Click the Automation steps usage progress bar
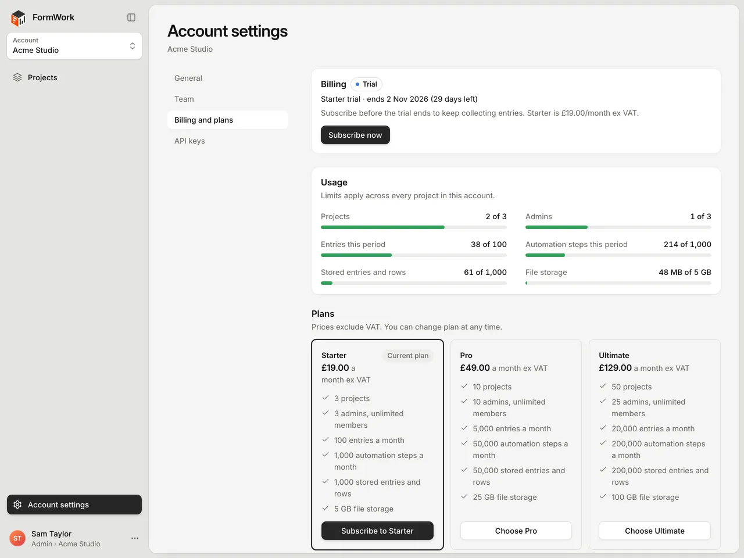The image size is (744, 558). [x=618, y=255]
